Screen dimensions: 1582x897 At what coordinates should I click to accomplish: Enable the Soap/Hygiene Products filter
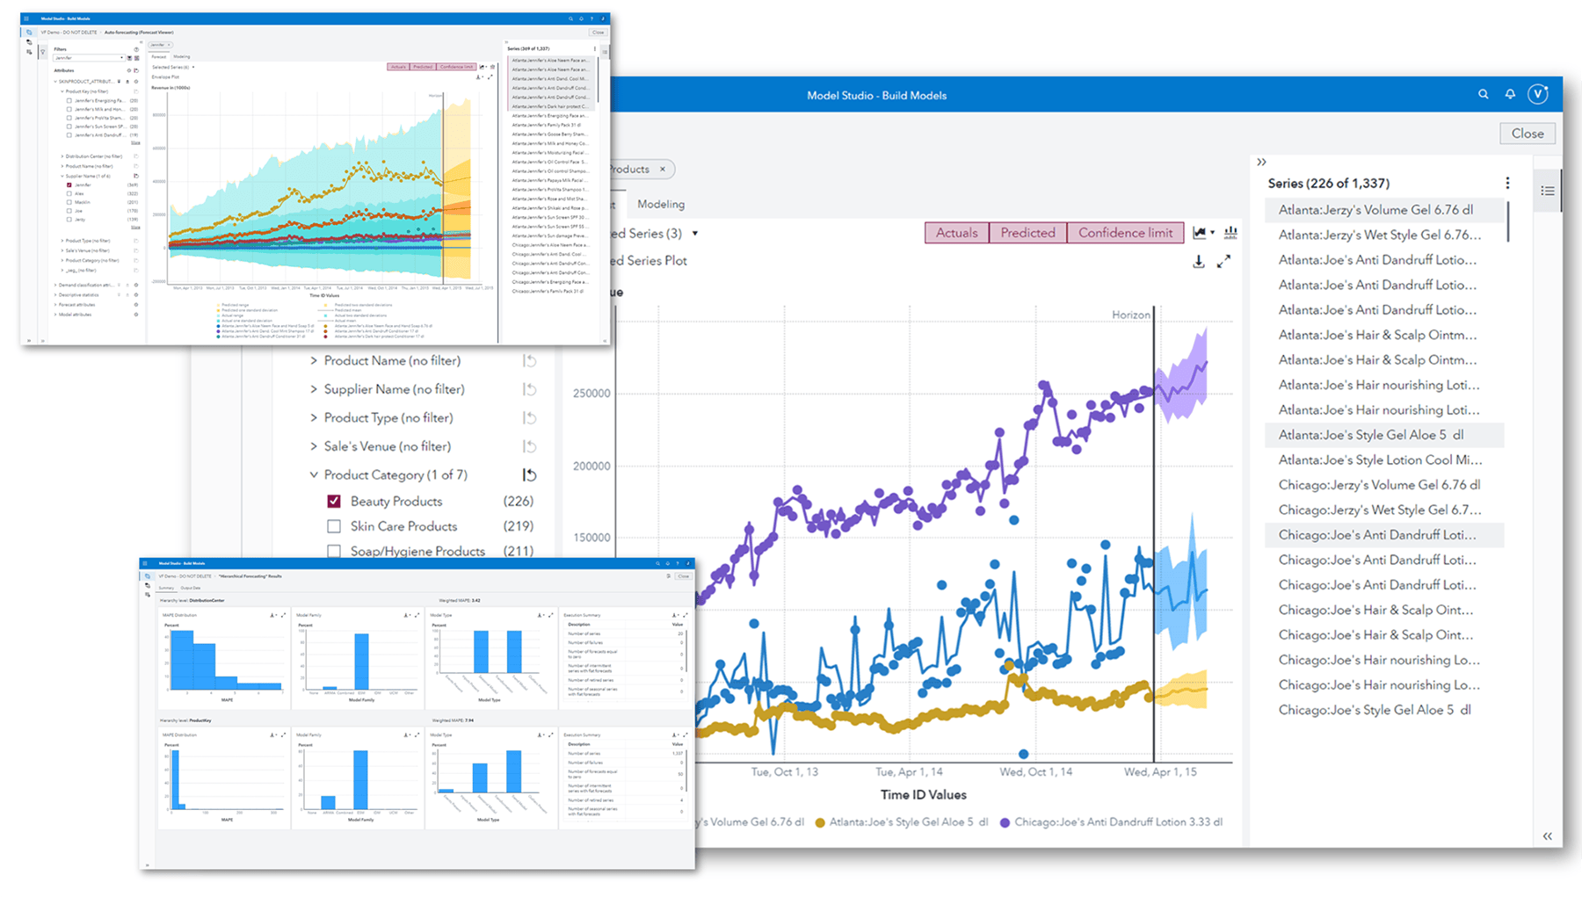[334, 552]
